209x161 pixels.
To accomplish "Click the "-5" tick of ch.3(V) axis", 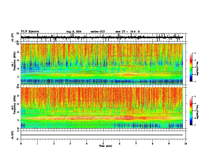I will click(x=18, y=139).
